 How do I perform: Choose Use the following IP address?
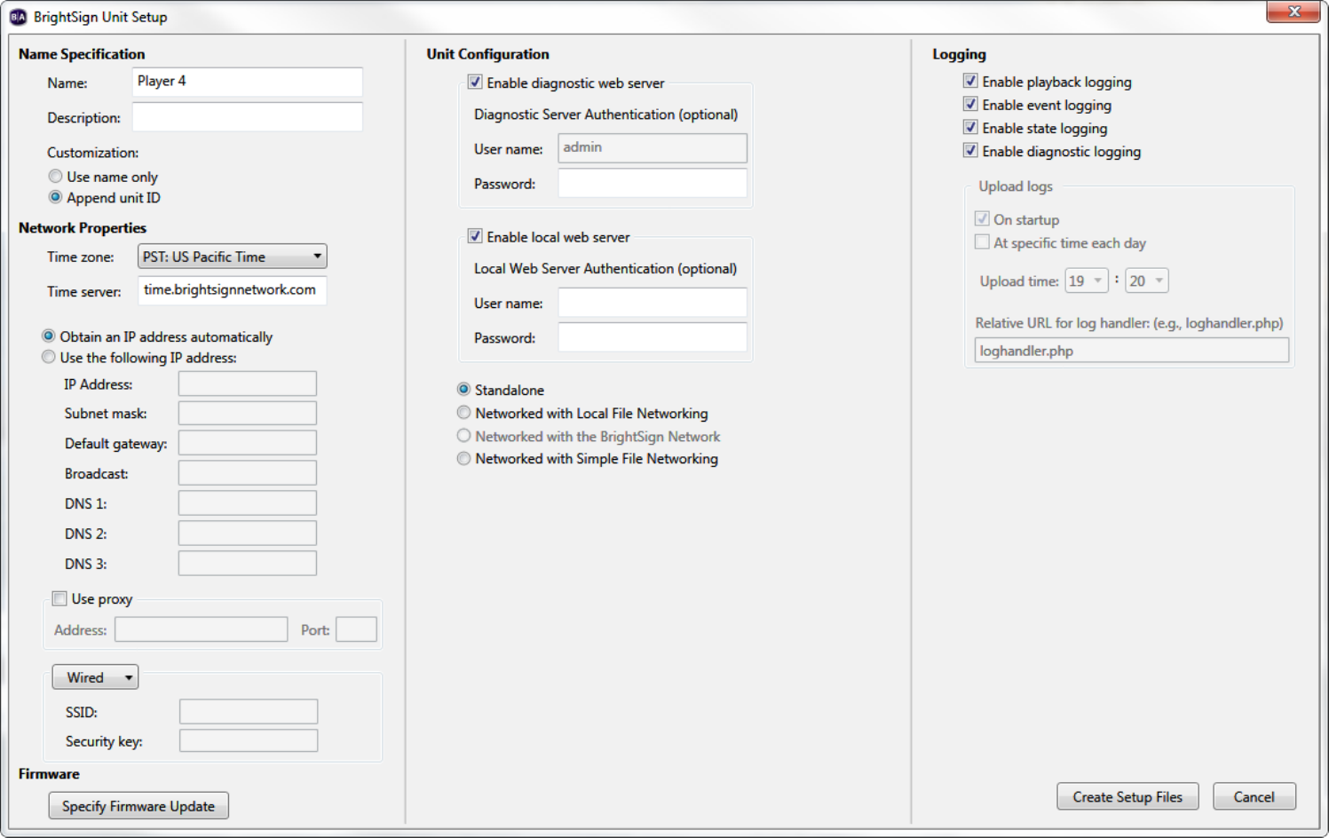click(x=49, y=358)
